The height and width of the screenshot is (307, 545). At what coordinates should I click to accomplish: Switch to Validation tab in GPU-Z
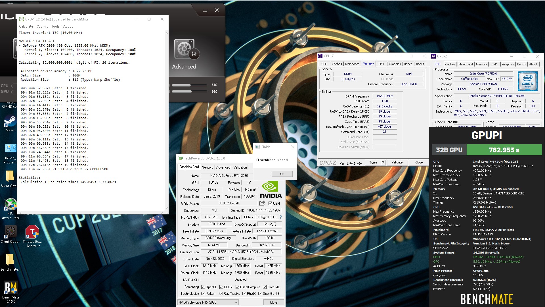pyautogui.click(x=240, y=167)
